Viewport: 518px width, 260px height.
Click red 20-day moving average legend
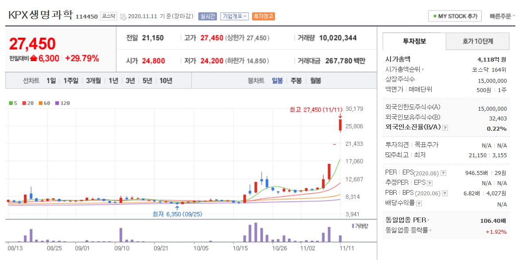(x=28, y=103)
